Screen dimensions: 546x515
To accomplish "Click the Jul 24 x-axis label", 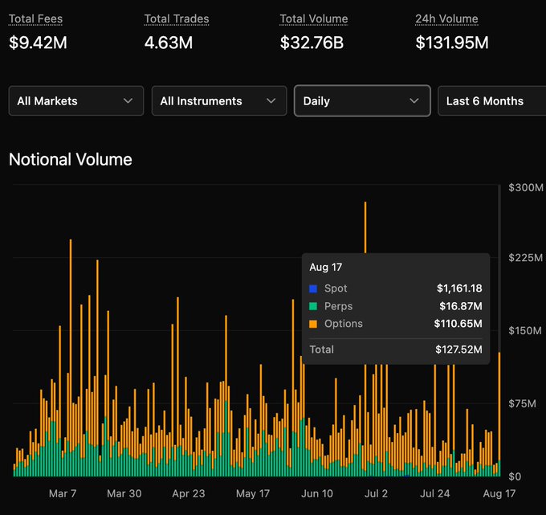I will click(434, 493).
